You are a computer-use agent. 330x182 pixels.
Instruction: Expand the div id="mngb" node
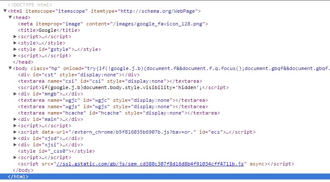(x=15, y=94)
